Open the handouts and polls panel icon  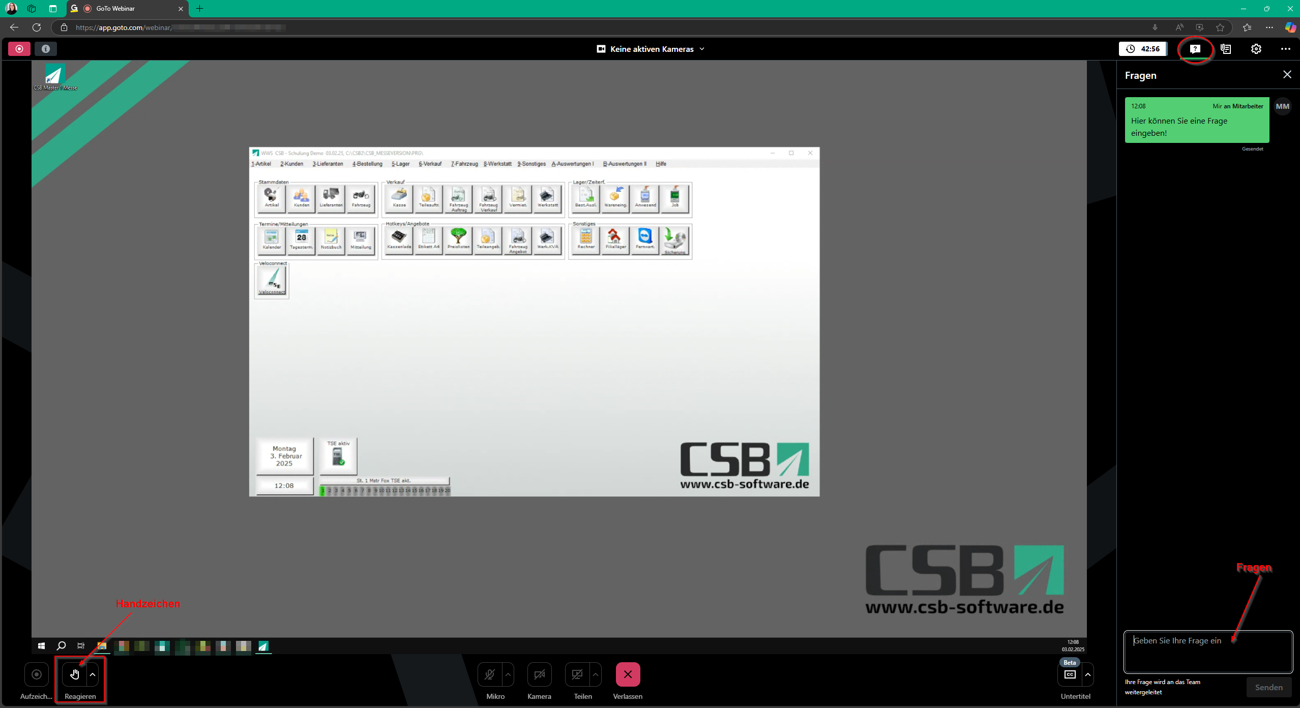pos(1226,49)
